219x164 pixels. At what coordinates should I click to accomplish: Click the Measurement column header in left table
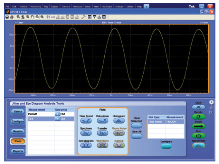41,109
